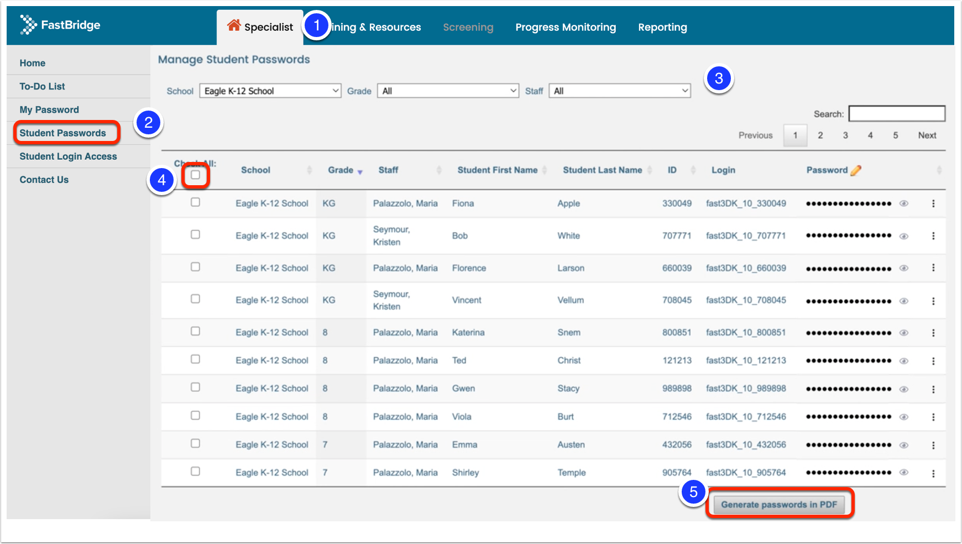Click kebab menu for Katerina Snem row

pos(933,333)
